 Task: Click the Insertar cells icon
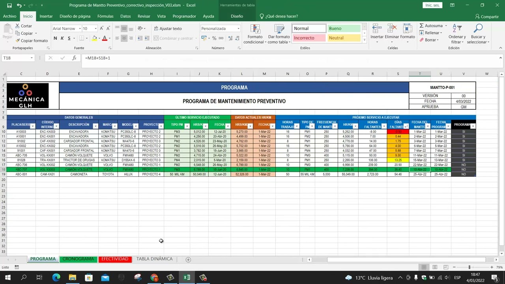pyautogui.click(x=377, y=29)
